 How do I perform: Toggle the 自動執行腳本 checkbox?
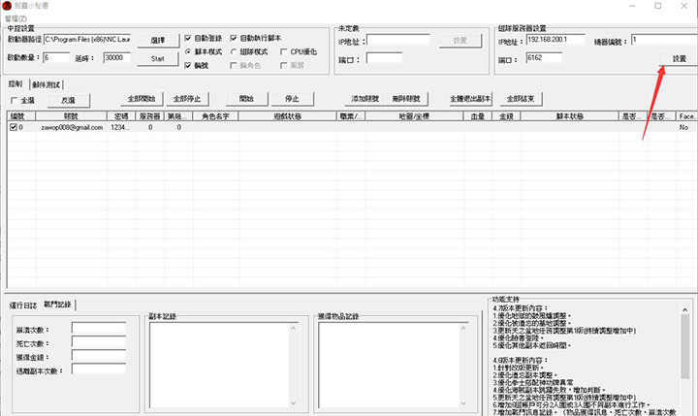pos(235,38)
